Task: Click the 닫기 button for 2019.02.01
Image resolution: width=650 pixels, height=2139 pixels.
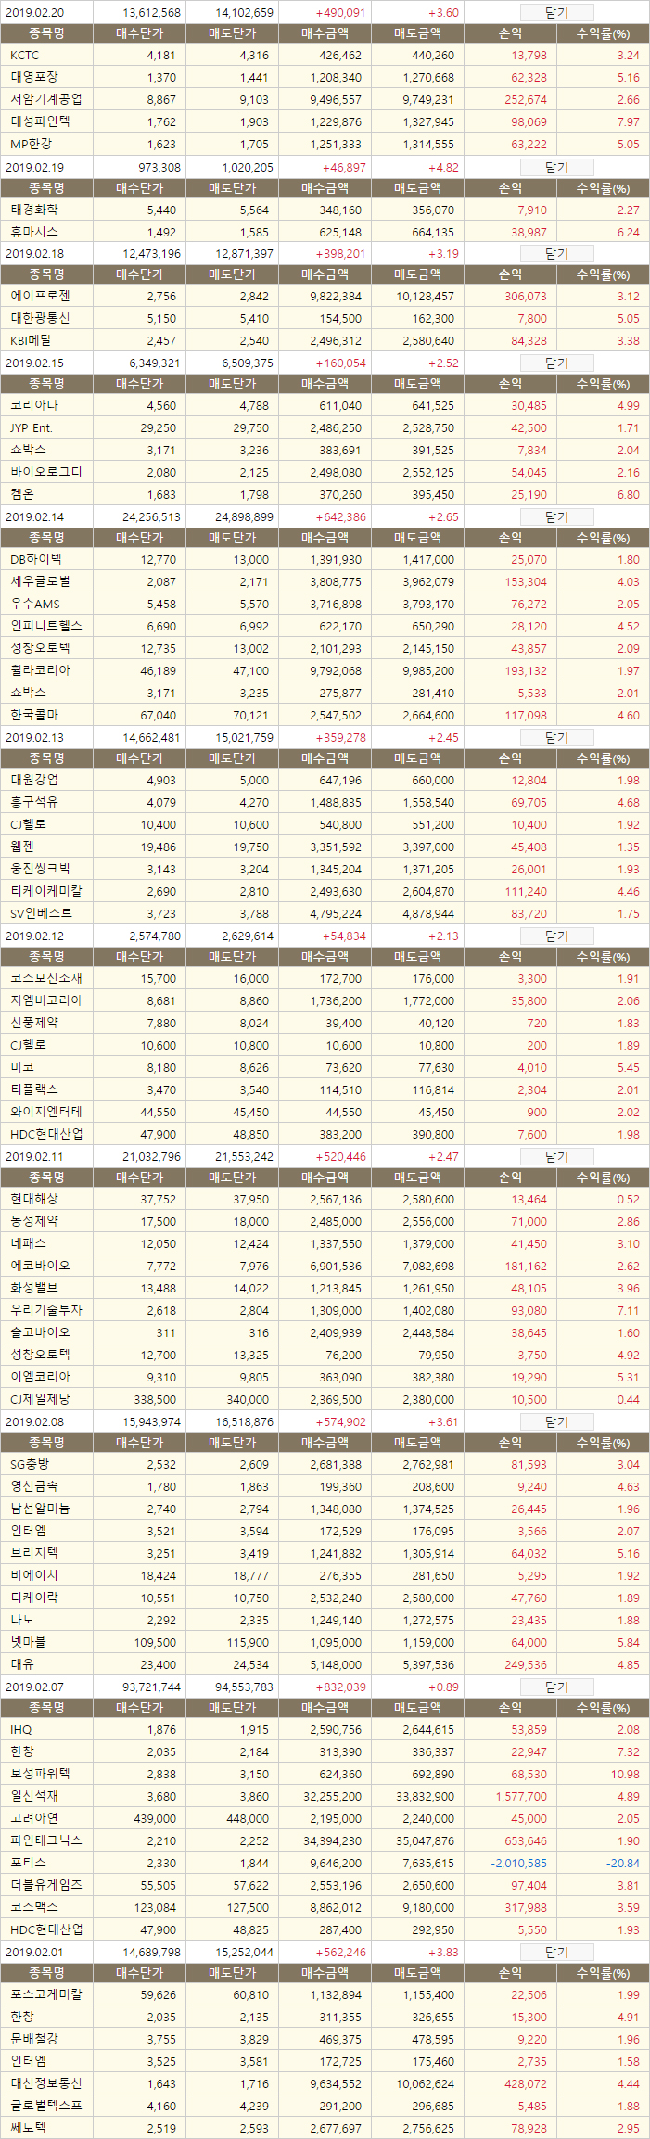Action: tap(556, 1953)
